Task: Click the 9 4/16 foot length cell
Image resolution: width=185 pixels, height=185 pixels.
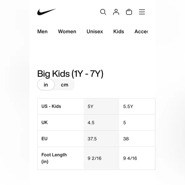Action: (x=137, y=158)
